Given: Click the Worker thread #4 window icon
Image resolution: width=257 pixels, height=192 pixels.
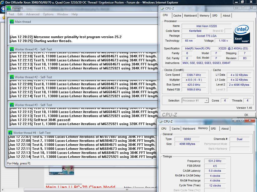Looking at the screenshot, I should click(10, 133).
